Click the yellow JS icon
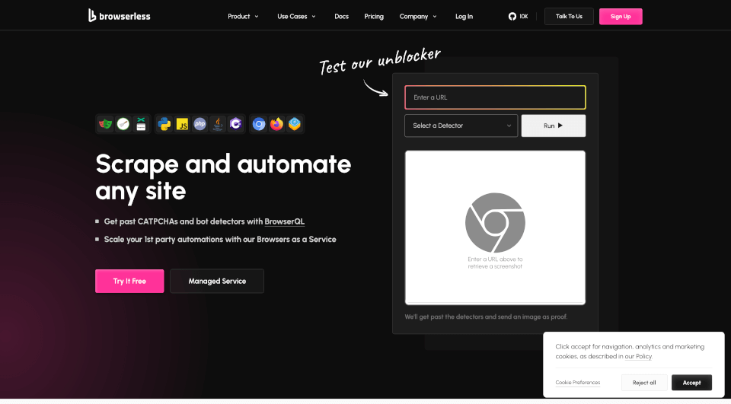 [182, 124]
